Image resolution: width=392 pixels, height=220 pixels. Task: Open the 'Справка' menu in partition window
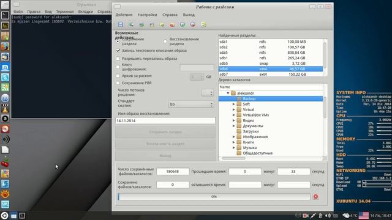[x=170, y=15]
